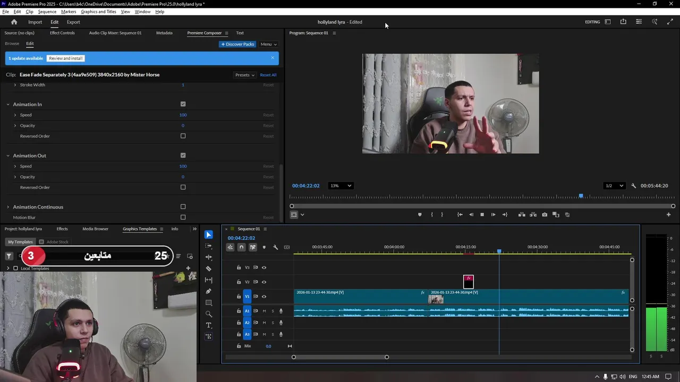
Task: Select the Ripple Edit tool
Action: point(209,257)
